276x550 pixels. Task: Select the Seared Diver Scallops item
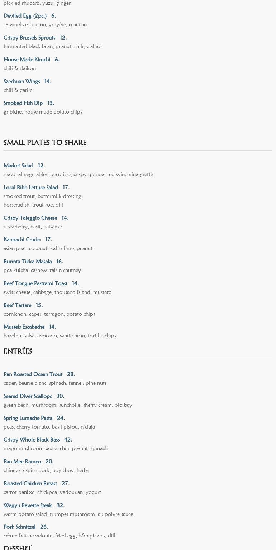(28, 396)
